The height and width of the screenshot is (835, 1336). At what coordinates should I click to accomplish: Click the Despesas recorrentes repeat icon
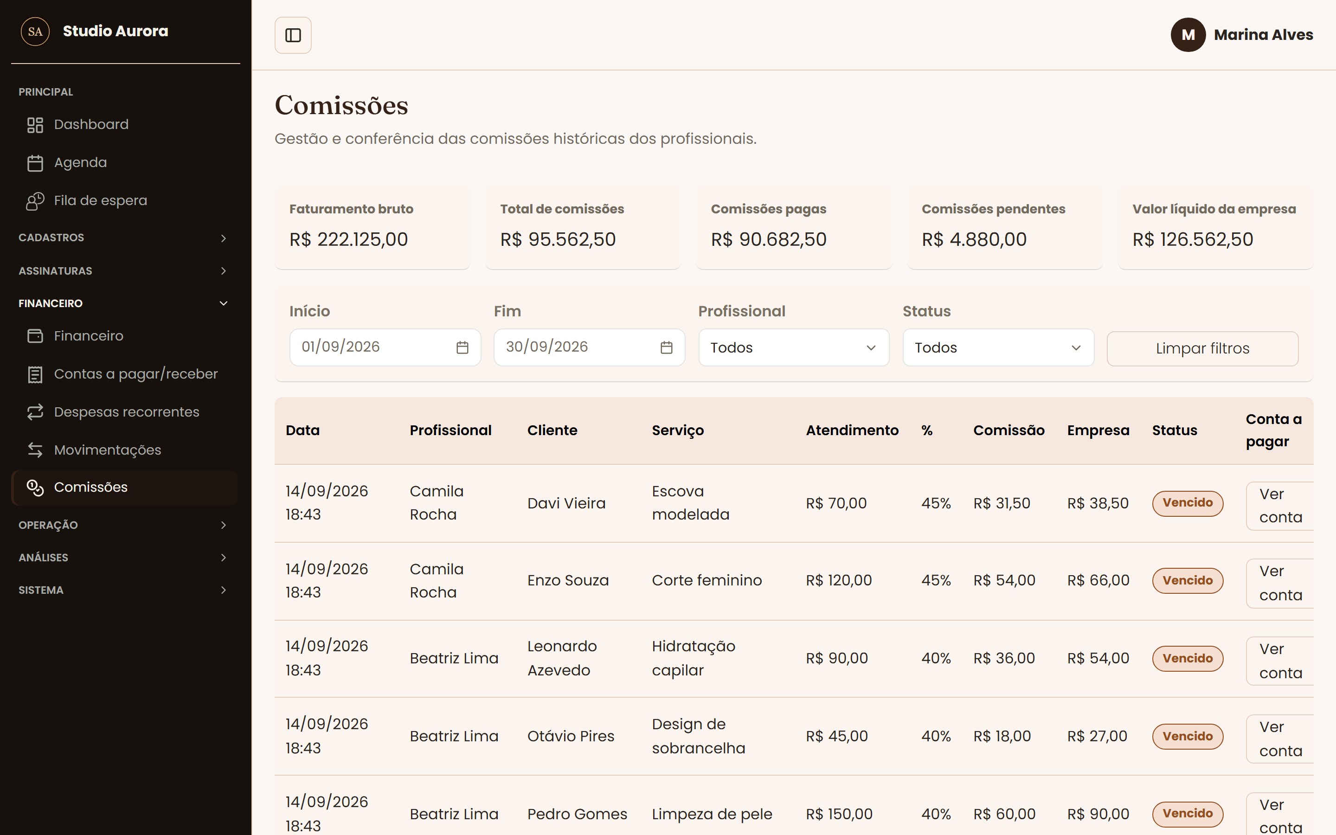coord(35,412)
